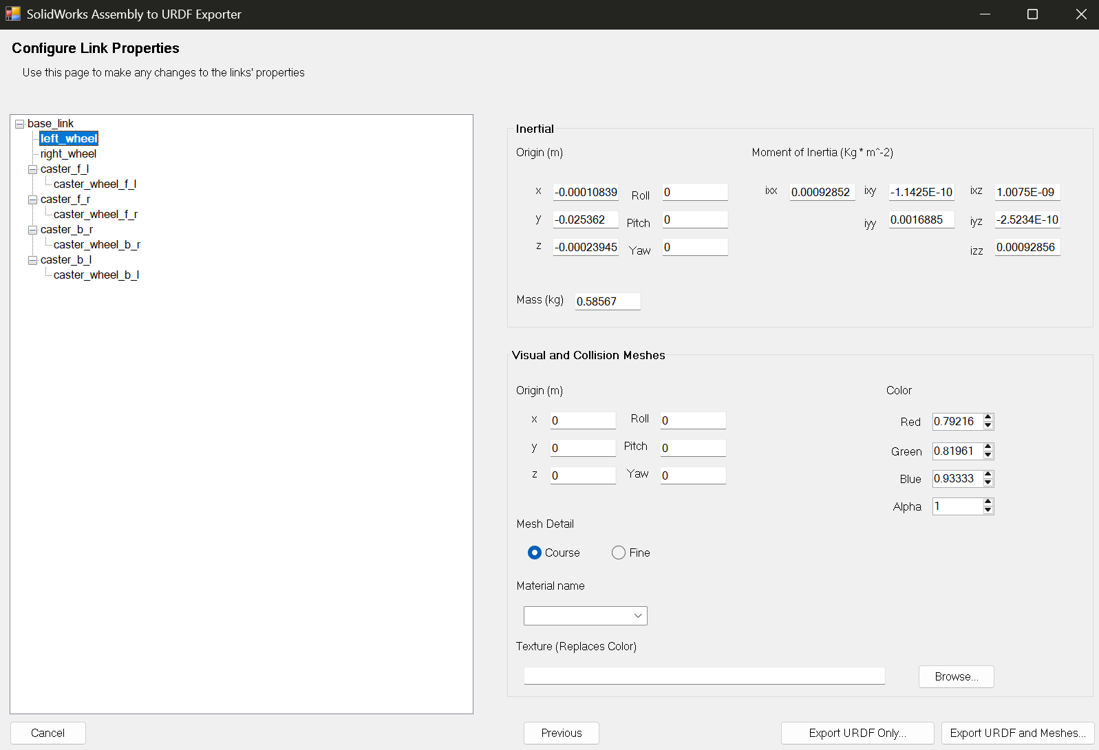The image size is (1099, 750).
Task: Click the inertial Yaw field
Action: pyautogui.click(x=695, y=247)
